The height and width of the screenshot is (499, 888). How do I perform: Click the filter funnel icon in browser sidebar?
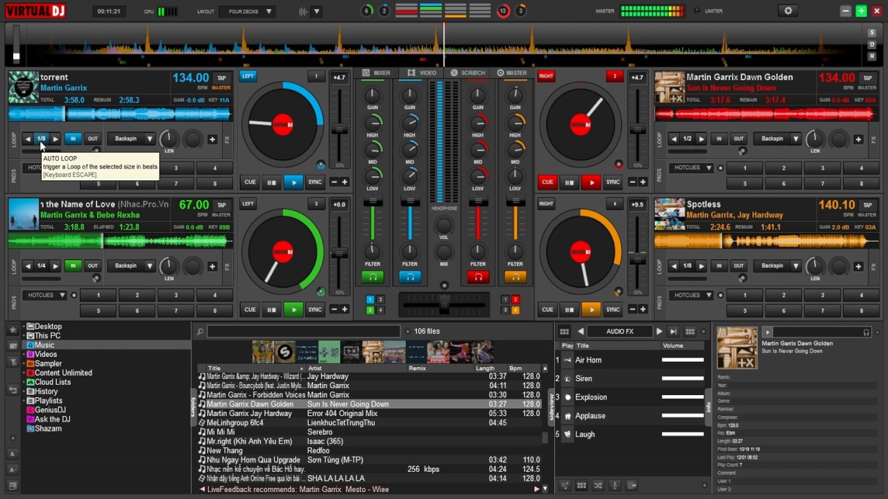coord(12,362)
